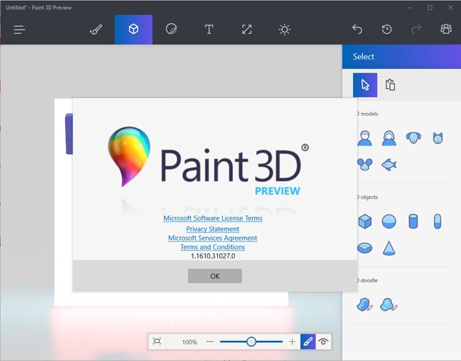Insert the 3D cube object
This screenshot has width=461, height=361.
(365, 221)
